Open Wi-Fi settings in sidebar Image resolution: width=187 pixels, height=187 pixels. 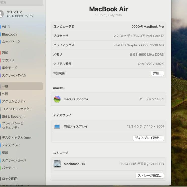[x=6, y=27]
